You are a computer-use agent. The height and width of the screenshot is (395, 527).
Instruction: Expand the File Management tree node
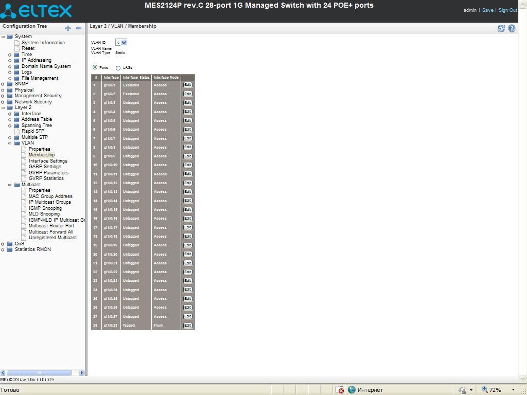[x=10, y=78]
